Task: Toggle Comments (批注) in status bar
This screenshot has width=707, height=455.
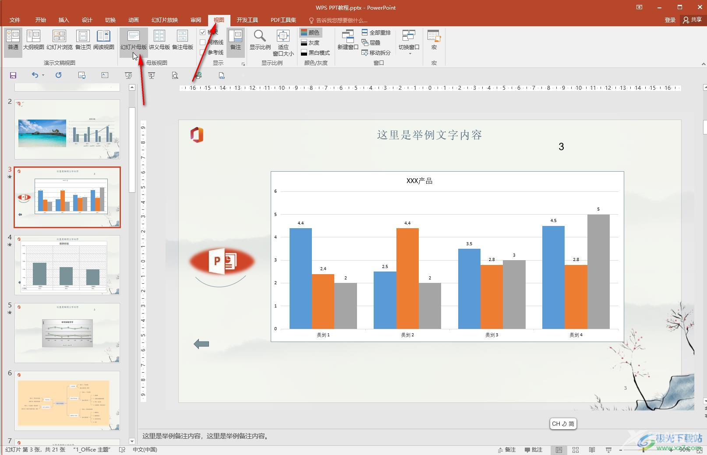Action: [534, 450]
